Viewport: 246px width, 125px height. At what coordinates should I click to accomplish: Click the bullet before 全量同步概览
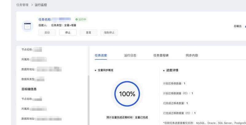tap(95, 70)
